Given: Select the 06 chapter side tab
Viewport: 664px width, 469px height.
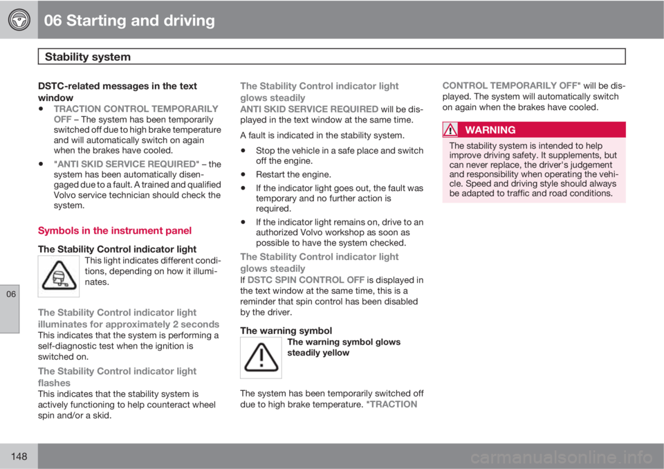Looking at the screenshot, I should click(10, 309).
